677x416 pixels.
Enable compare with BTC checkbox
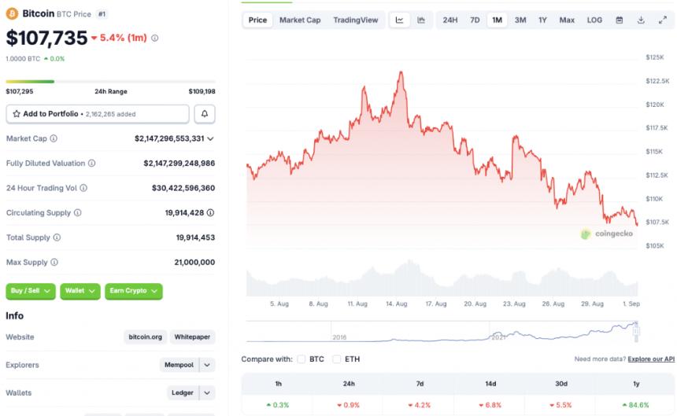(302, 359)
